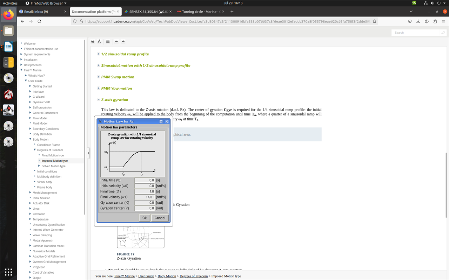
Task: Close the Email: Inbox tab
Action: click(x=65, y=12)
